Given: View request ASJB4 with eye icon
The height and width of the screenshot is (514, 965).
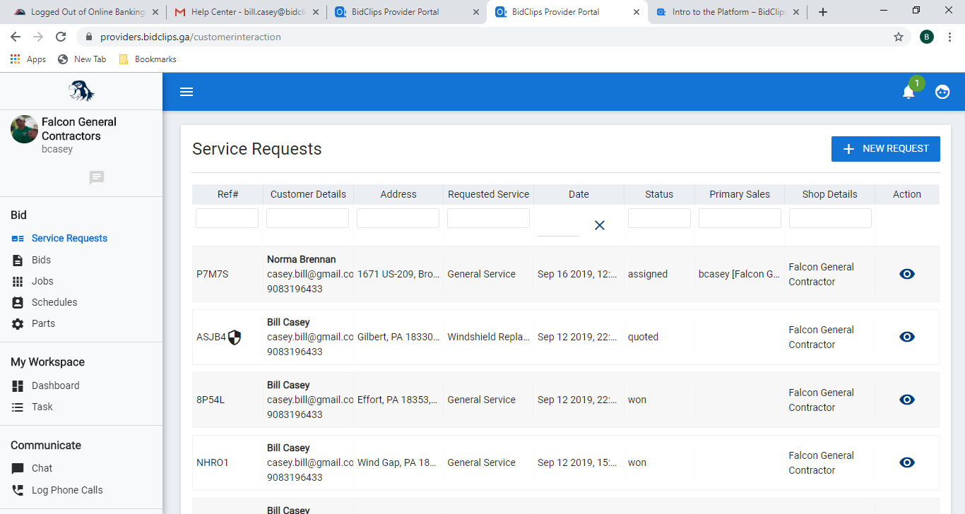Looking at the screenshot, I should 907,337.
